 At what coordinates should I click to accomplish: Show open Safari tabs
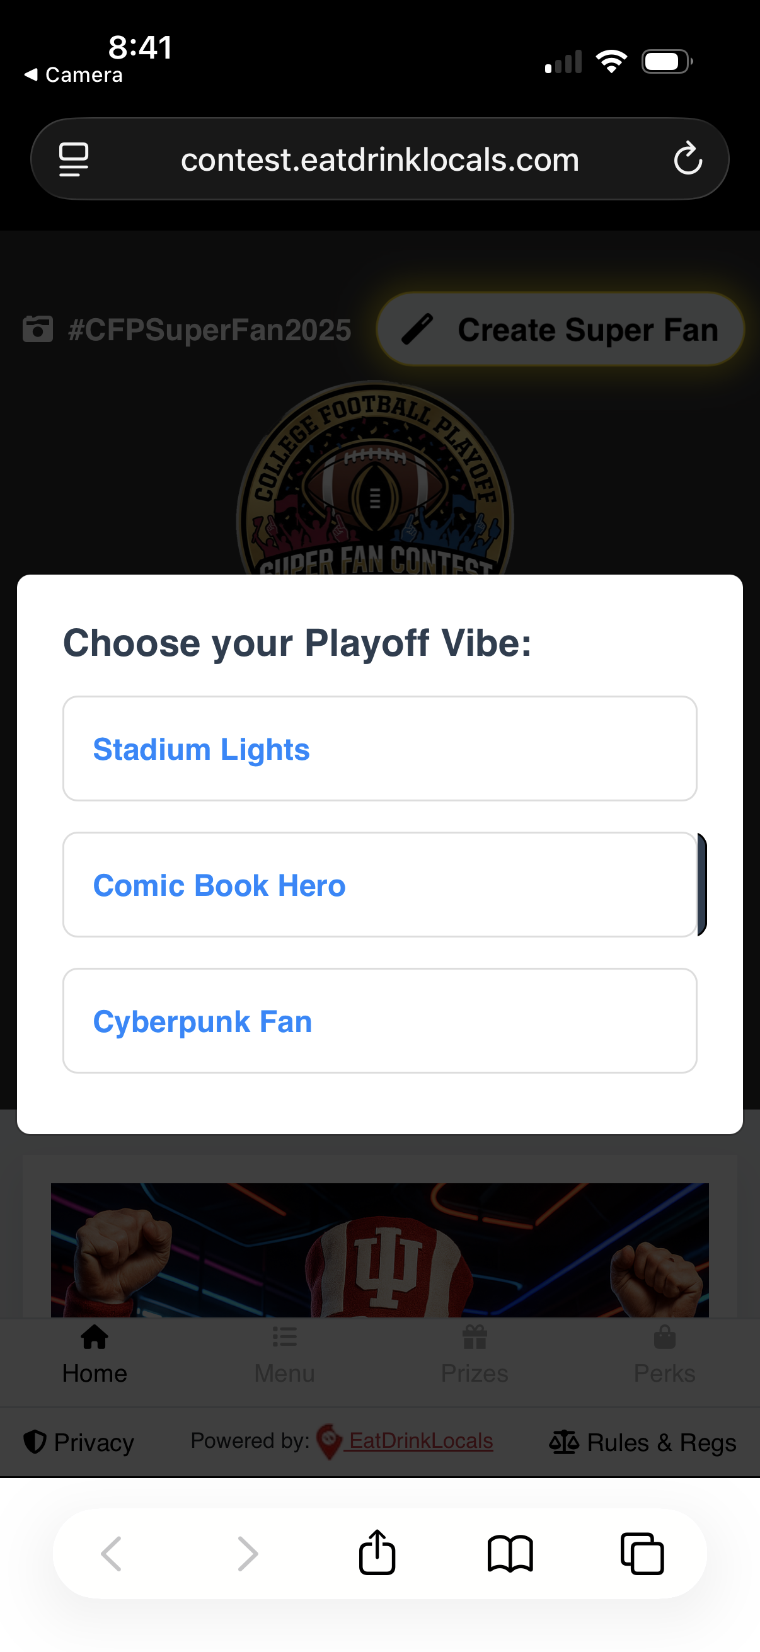(x=642, y=1552)
